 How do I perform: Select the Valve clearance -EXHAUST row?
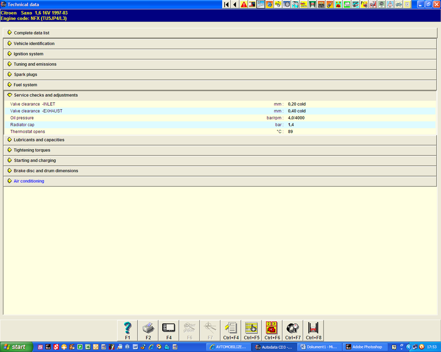pos(220,111)
